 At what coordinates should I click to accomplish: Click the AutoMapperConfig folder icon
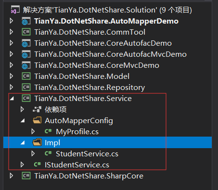click(x=37, y=120)
